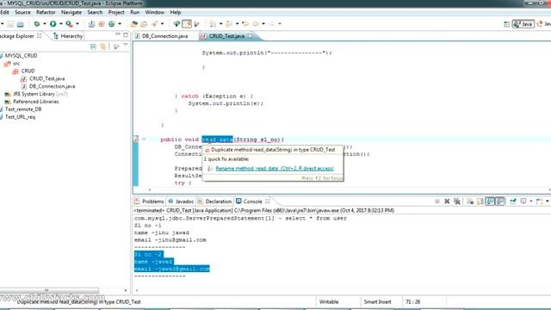Screen dimensions: 551x310
Task: Switch to the Javadoc tab
Action: (181, 201)
